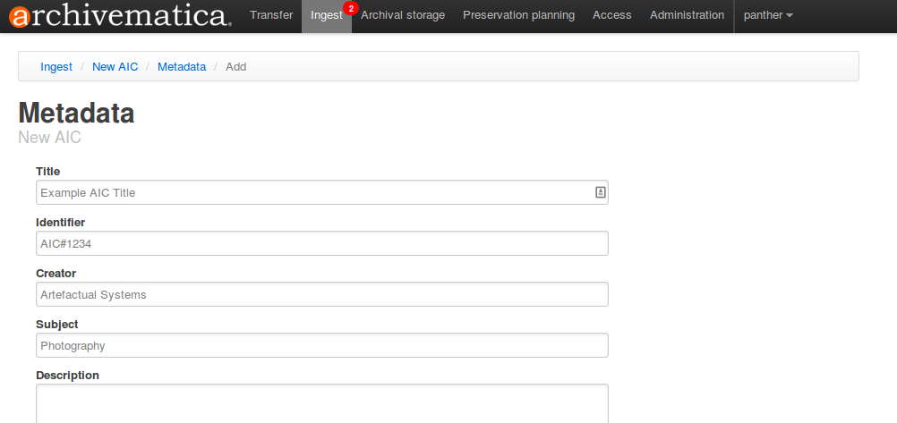The height and width of the screenshot is (423, 897).
Task: Select the Access tab
Action: 612,15
